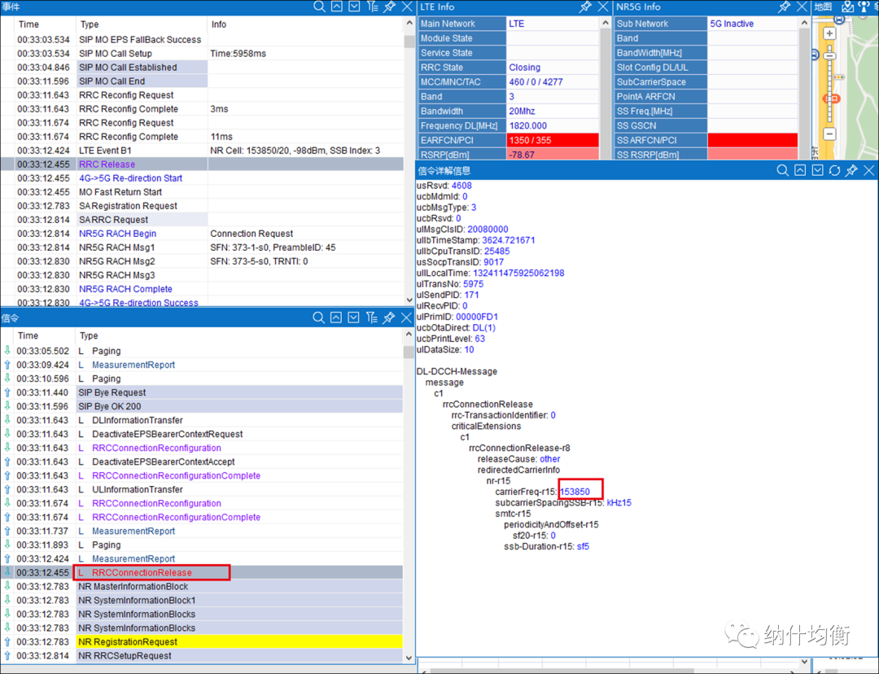The height and width of the screenshot is (674, 879).
Task: Click the map zoom slider handle
Action: 829,55
